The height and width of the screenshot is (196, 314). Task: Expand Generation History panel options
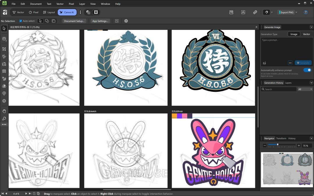pyautogui.click(x=311, y=83)
